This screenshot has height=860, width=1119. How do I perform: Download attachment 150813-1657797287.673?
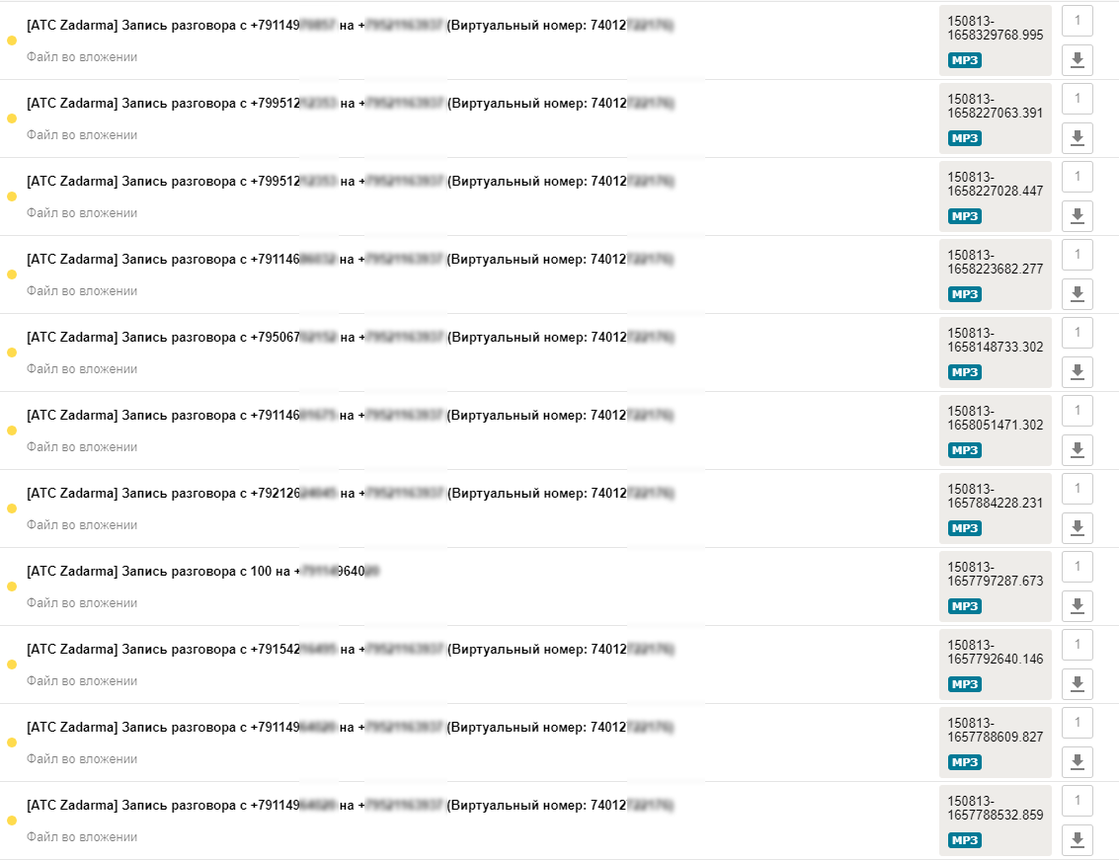pyautogui.click(x=1077, y=606)
